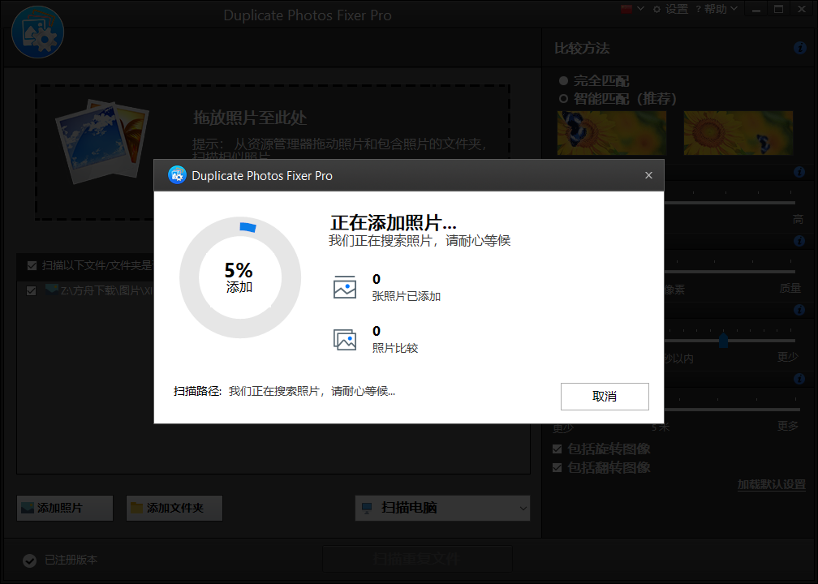Screen dimensions: 818x584
Task: Click the 拖放照片至此处 drop zone text
Action: point(250,118)
